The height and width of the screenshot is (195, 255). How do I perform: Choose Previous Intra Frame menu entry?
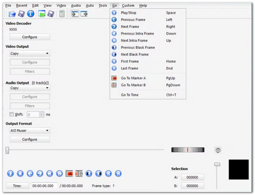(148, 34)
